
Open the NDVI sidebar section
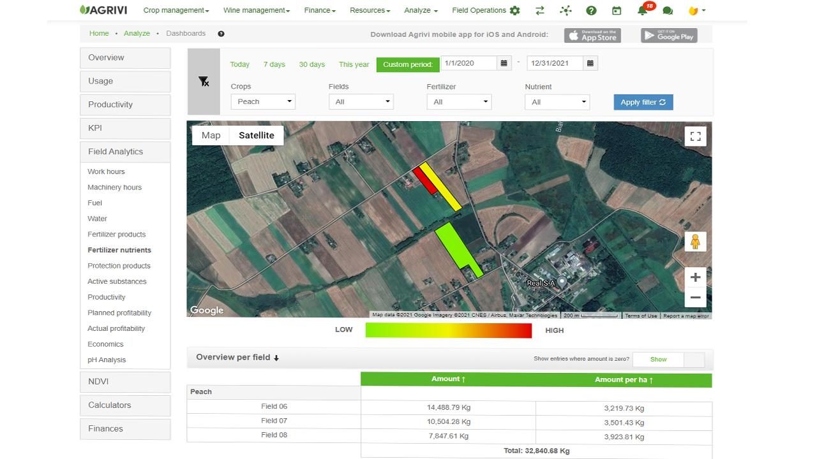click(125, 382)
